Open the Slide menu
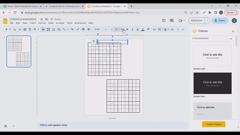This screenshot has height=135, width=240. point(51,23)
